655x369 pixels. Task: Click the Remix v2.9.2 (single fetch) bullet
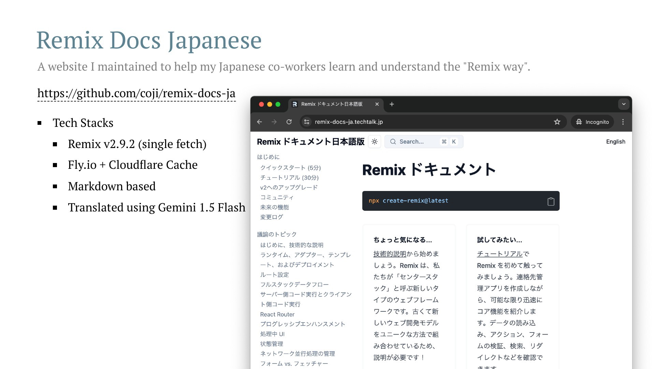pos(137,144)
